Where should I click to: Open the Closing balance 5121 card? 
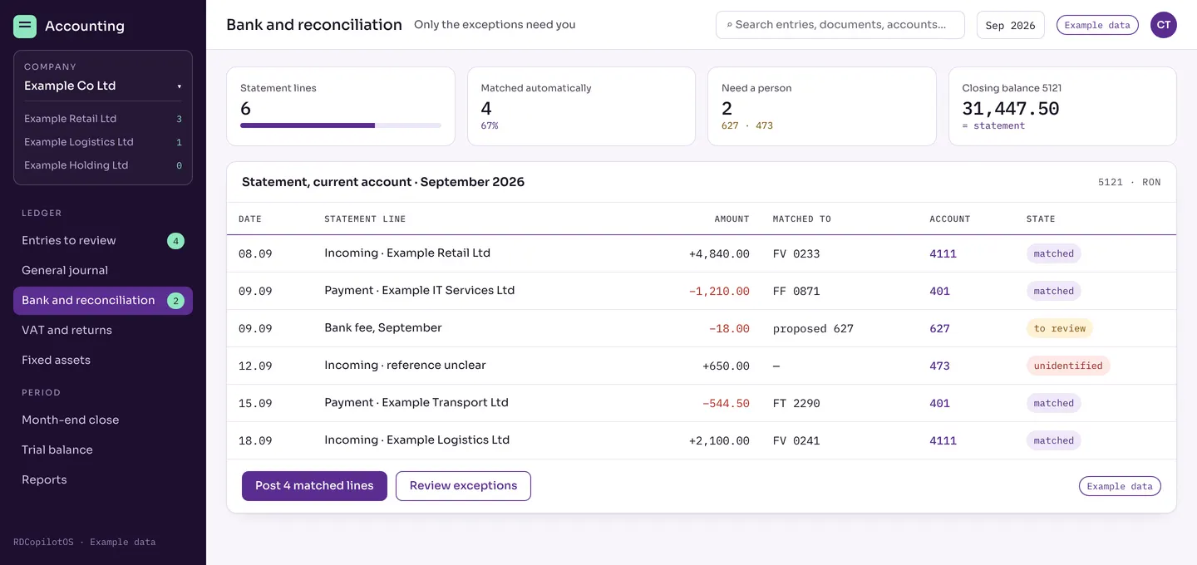click(1062, 106)
